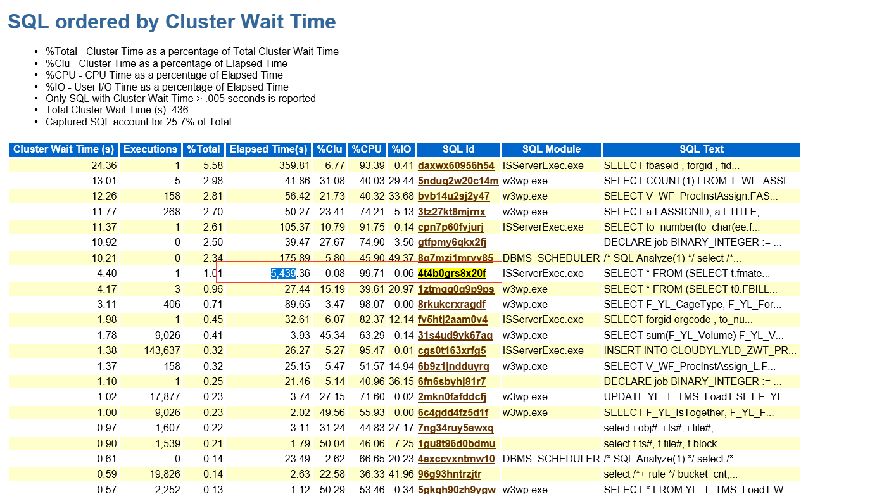Go to SQL Id cpn7p60fvjurj
877x494 pixels.
coord(450,227)
